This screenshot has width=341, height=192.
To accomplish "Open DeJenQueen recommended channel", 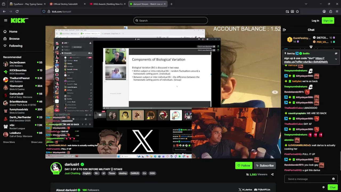I will [x=23, y=64].
